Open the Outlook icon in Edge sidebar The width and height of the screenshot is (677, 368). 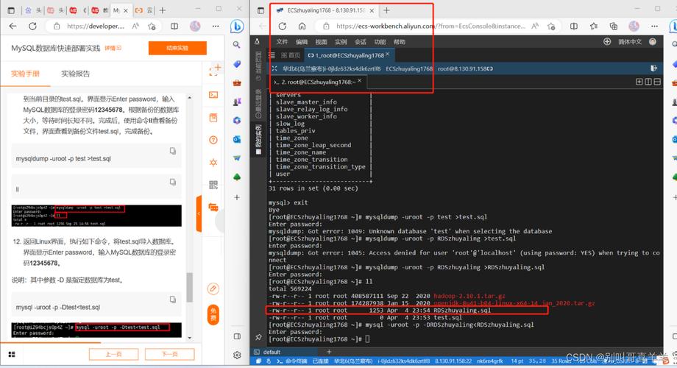click(x=237, y=139)
